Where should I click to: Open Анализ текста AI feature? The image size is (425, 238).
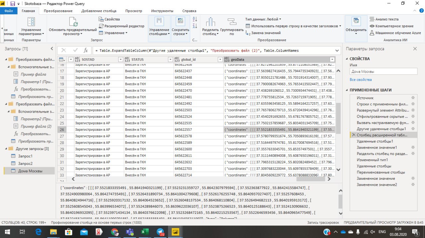point(384,19)
